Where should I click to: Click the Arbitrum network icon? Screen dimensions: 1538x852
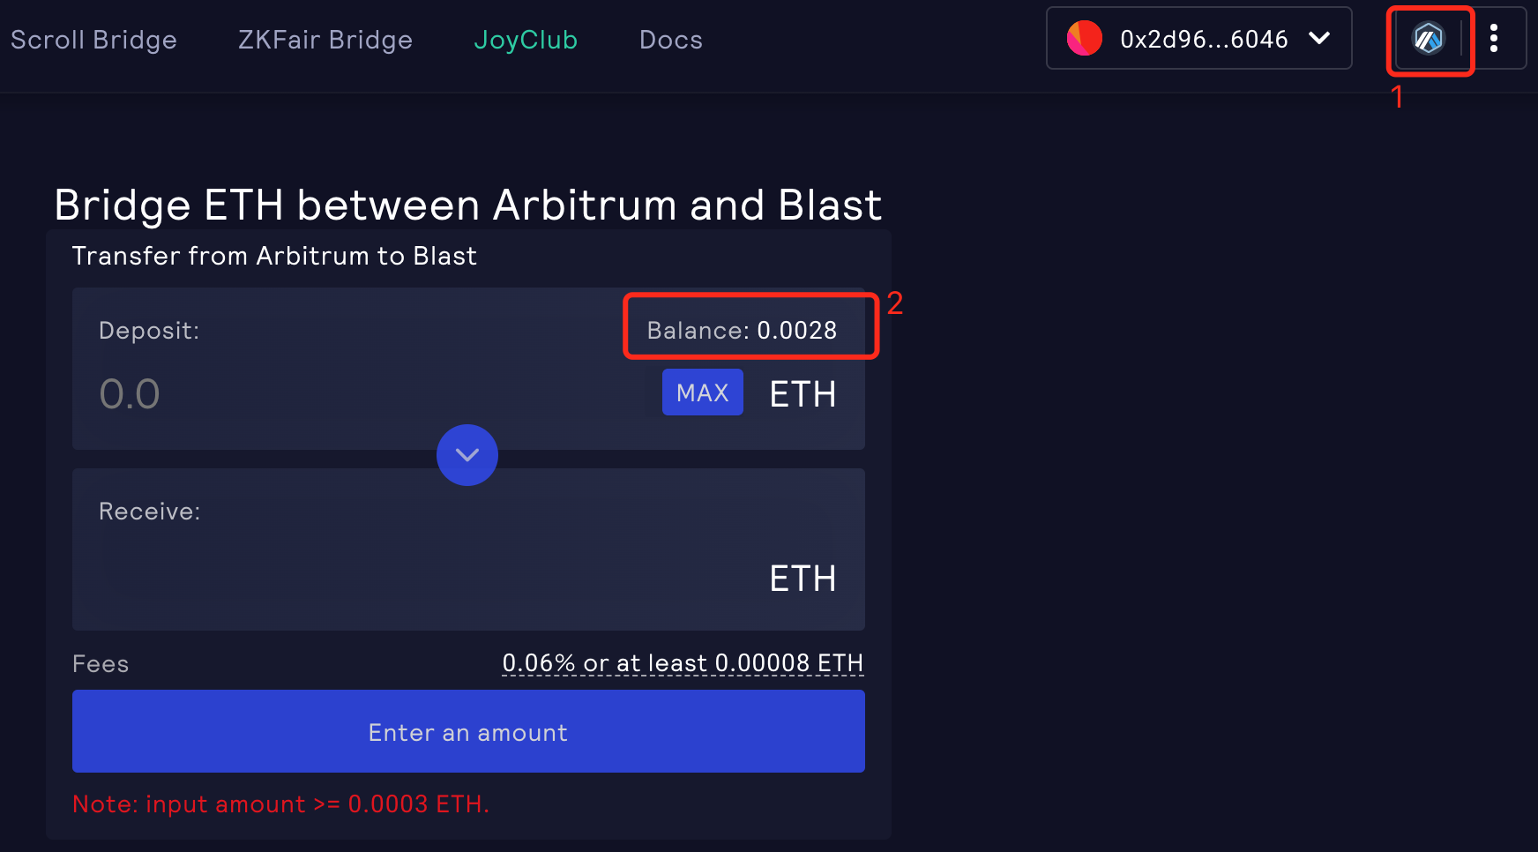pyautogui.click(x=1428, y=39)
